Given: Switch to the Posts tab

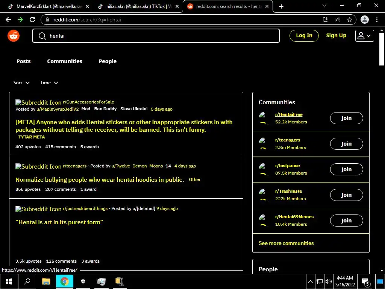Looking at the screenshot, I should point(24,61).
